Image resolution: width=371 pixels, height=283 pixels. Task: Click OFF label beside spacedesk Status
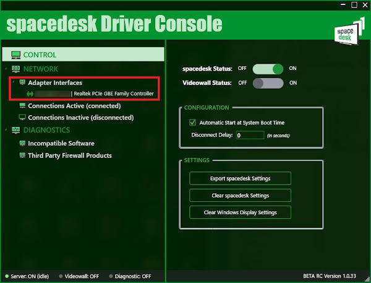coord(242,69)
